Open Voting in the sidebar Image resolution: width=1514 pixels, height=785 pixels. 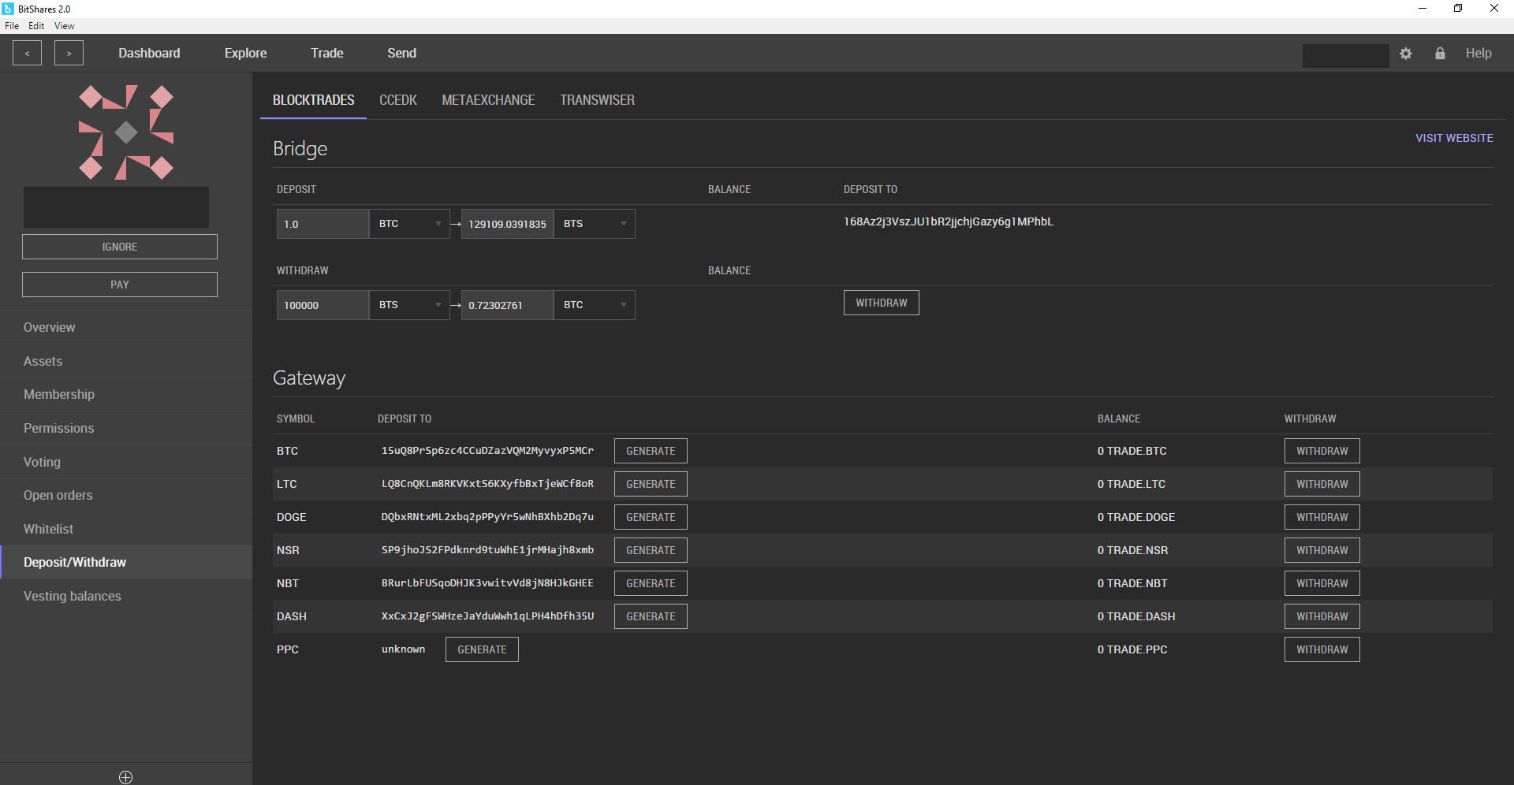[x=126, y=462]
